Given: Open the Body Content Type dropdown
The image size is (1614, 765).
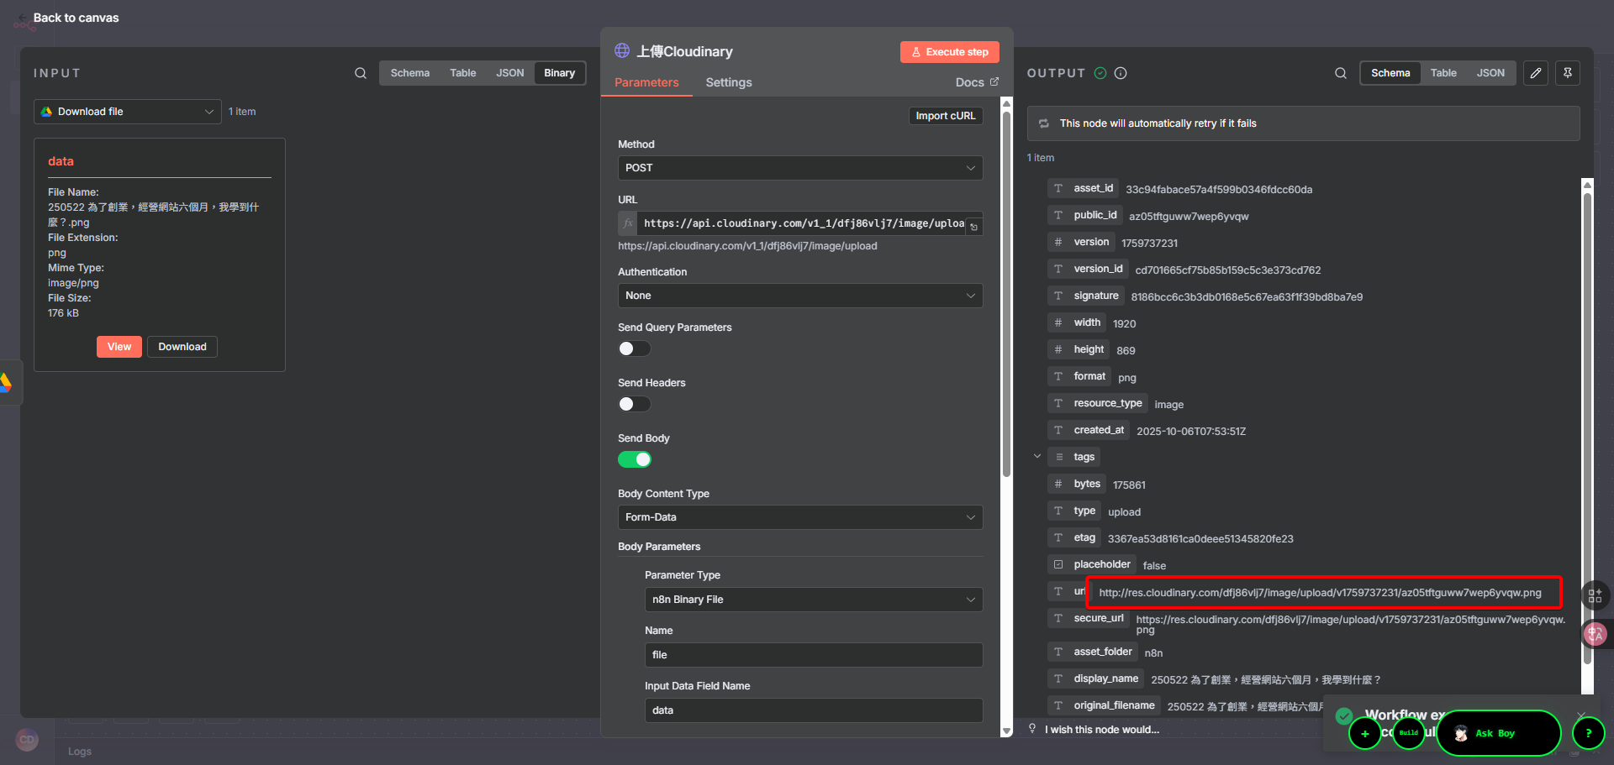Looking at the screenshot, I should coord(799,517).
